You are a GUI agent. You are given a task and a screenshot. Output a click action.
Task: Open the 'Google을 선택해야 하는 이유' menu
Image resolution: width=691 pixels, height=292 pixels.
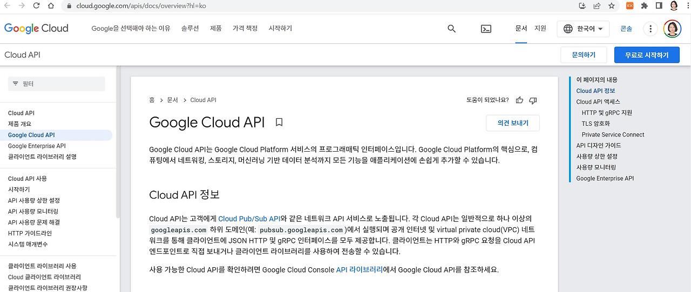pyautogui.click(x=131, y=29)
